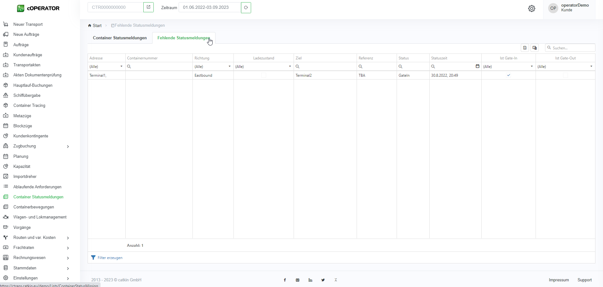The height and width of the screenshot is (287, 603).
Task: Open Container Tracing in sidebar
Action: pyautogui.click(x=29, y=106)
